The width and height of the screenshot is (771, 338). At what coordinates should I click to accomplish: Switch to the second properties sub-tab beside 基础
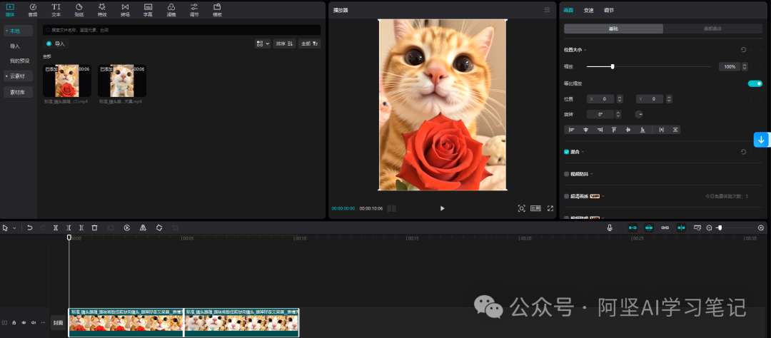coord(712,29)
